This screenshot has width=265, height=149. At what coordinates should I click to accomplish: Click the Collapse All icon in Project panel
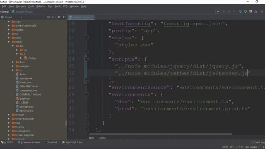(53, 17)
